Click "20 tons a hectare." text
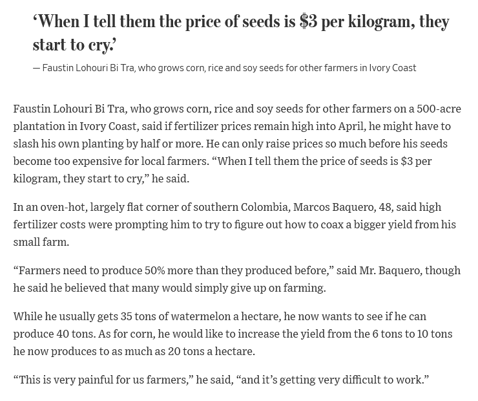 click(x=211, y=351)
